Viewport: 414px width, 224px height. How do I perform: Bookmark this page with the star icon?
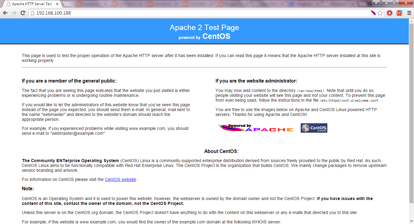pos(380,13)
